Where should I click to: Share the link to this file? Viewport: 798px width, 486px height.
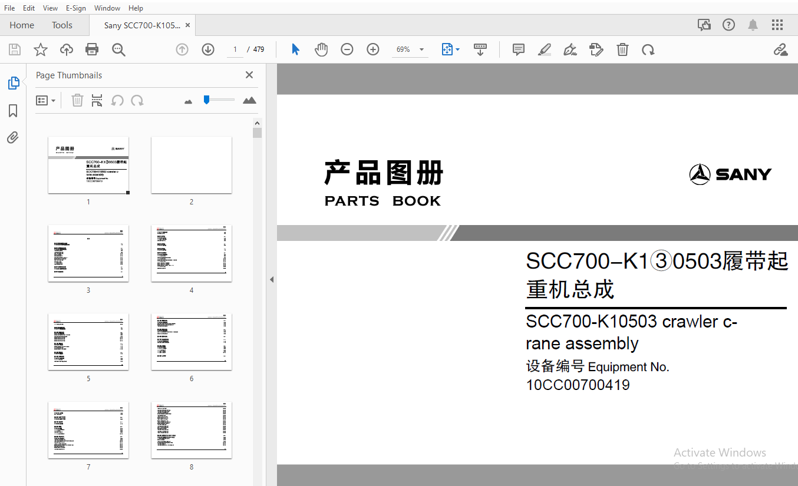click(781, 49)
